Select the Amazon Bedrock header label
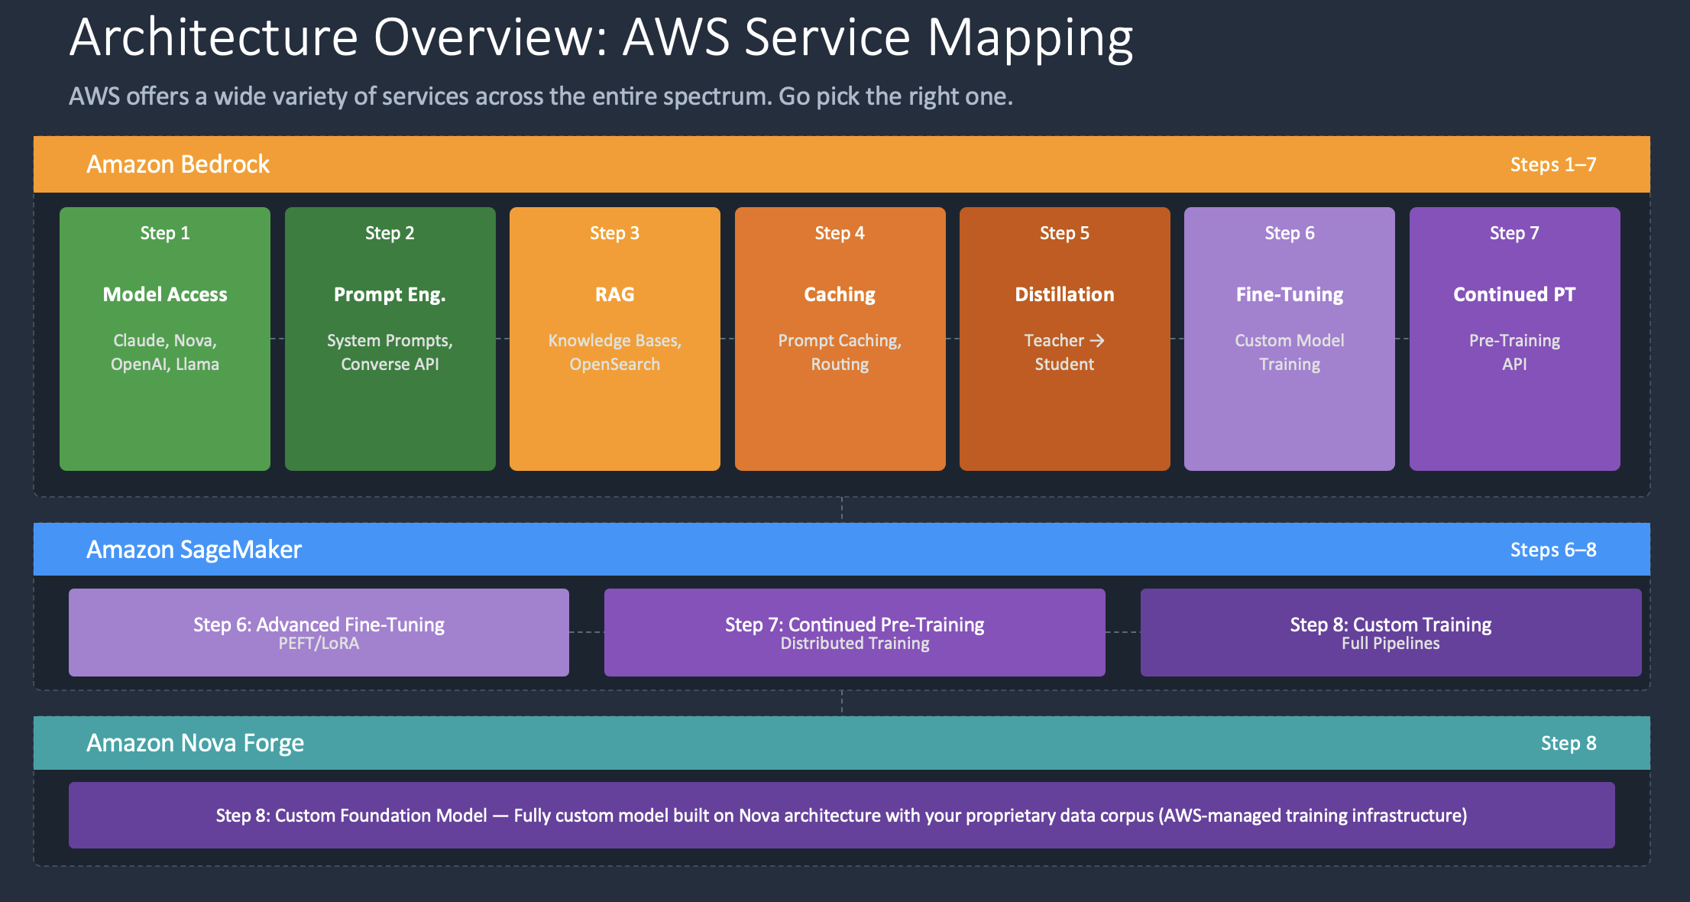The width and height of the screenshot is (1690, 902). [178, 164]
